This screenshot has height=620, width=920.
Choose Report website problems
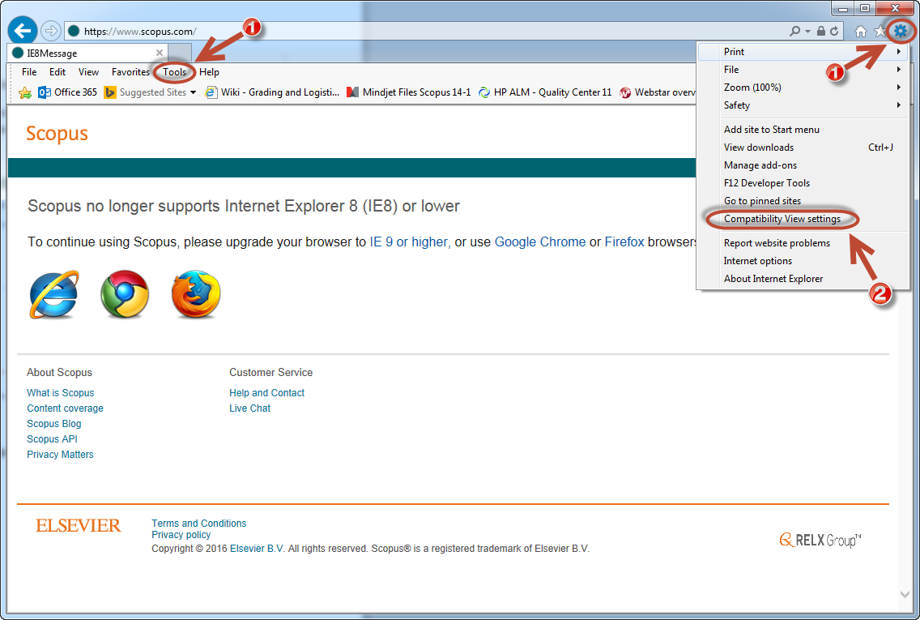[777, 243]
